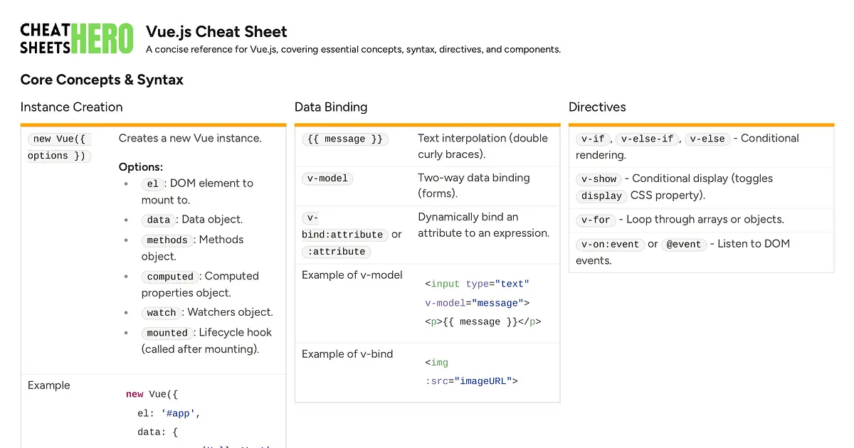Select the @event shorthand tag
Screen dimensions: 854x448
(683, 245)
